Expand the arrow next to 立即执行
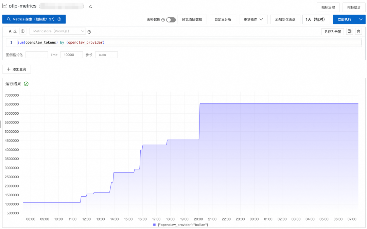This screenshot has height=229, width=367. pos(361,19)
